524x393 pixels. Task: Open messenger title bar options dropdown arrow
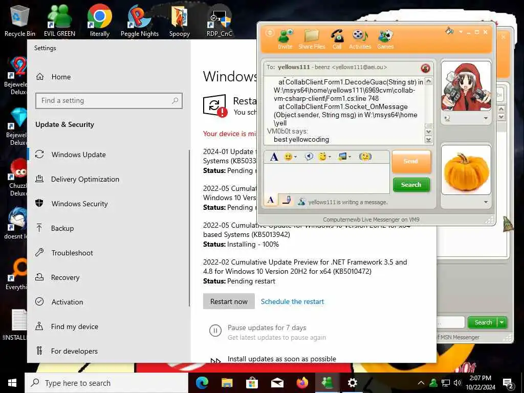[x=461, y=32]
